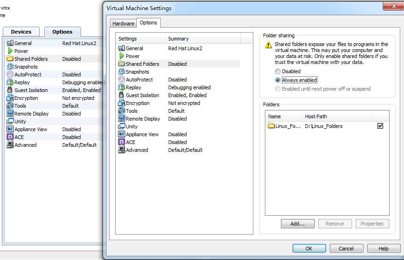Click the Replay icon in dialog list
404x260 pixels.
pyautogui.click(x=121, y=87)
